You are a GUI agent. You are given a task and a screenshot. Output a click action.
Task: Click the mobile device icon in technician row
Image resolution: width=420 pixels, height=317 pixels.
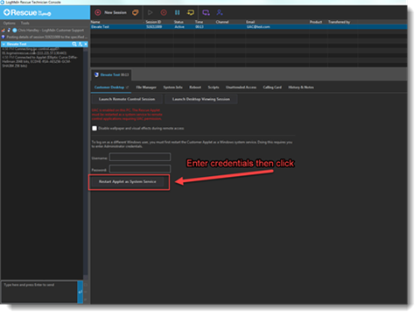coord(9,30)
